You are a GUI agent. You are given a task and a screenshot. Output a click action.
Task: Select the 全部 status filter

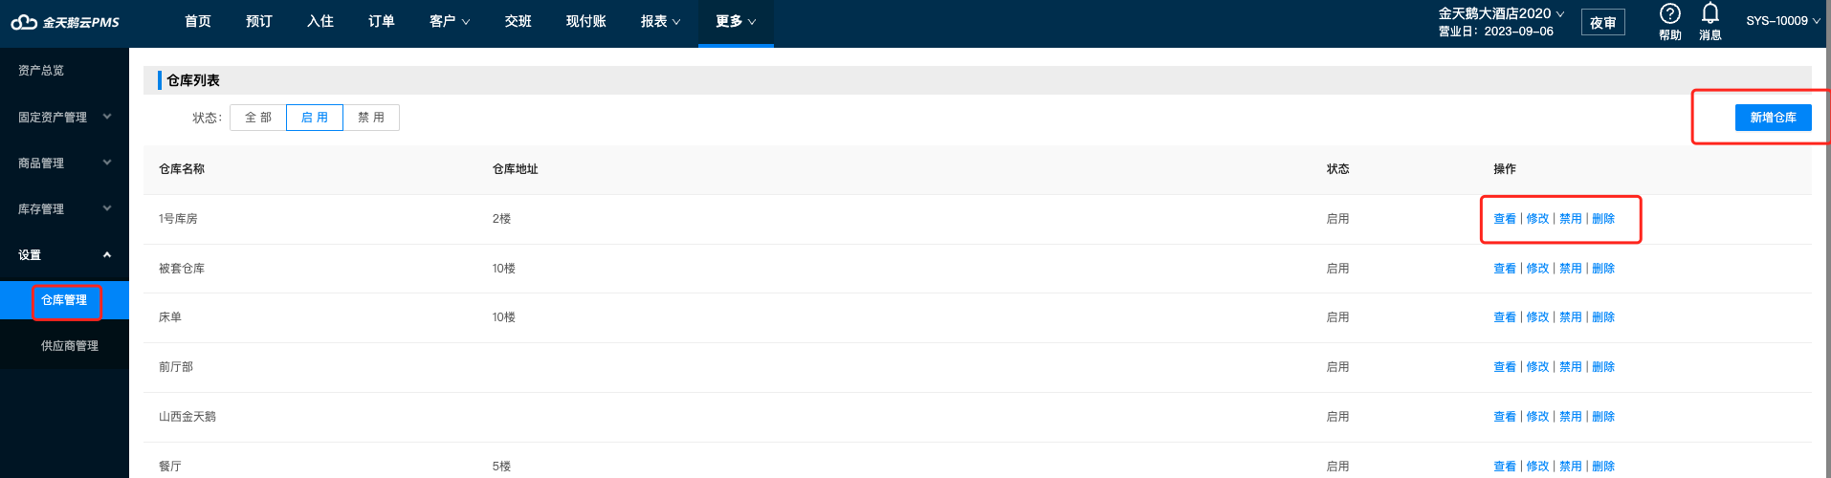(x=258, y=118)
